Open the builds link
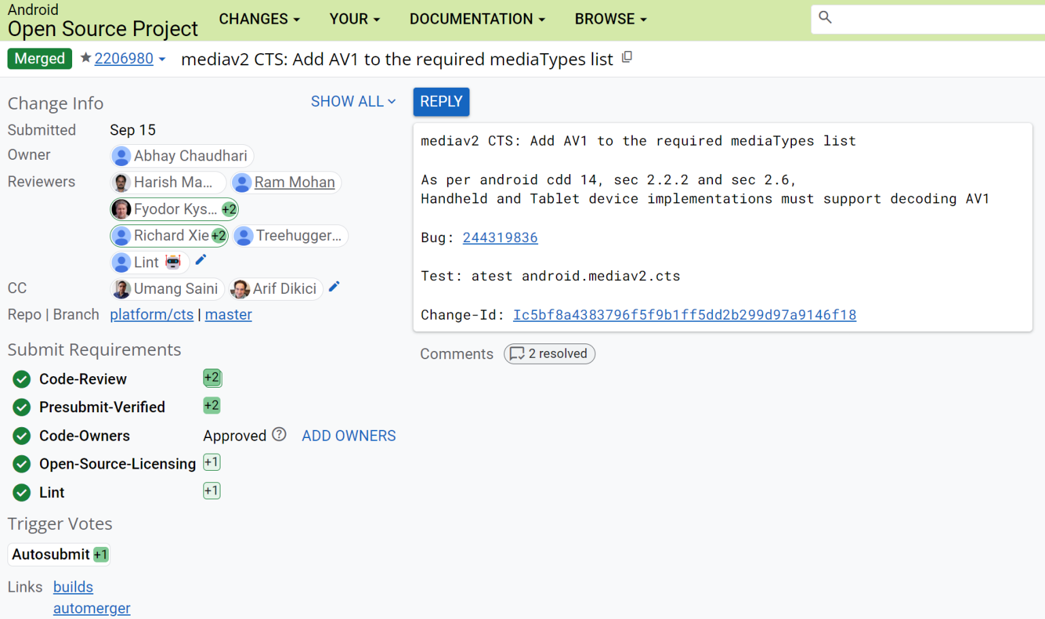 pos(73,587)
